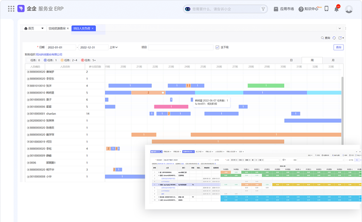This screenshot has height=222, width=362.
Task: Click the refresh circular icon
Action: pos(334,38)
